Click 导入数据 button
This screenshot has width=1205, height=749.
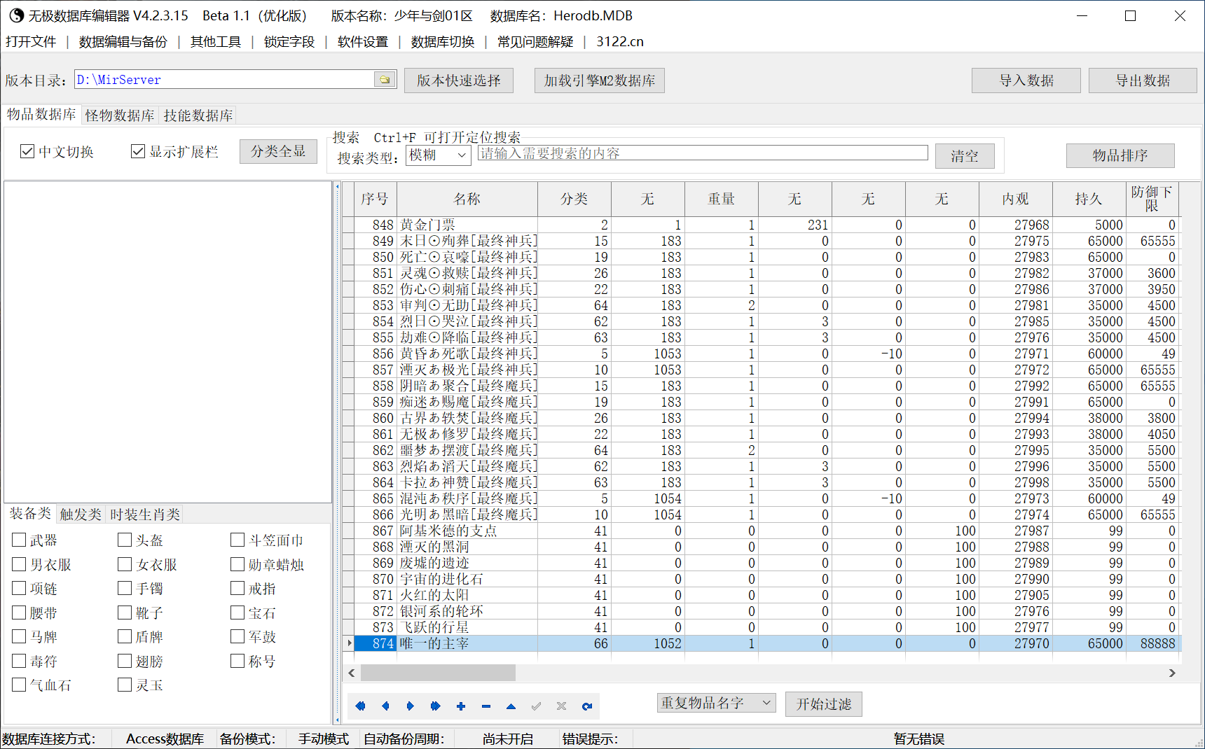coord(1026,80)
